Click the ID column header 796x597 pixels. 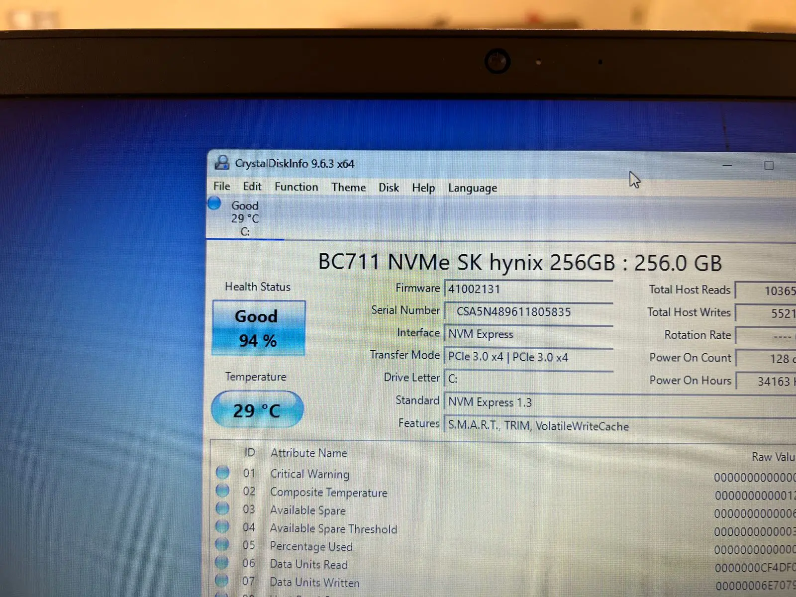point(249,452)
